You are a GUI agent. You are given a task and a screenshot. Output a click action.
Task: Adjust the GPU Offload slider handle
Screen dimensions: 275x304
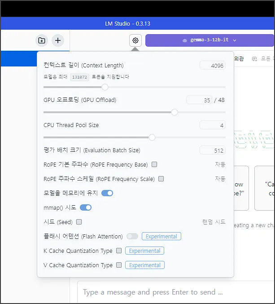coord(175,112)
